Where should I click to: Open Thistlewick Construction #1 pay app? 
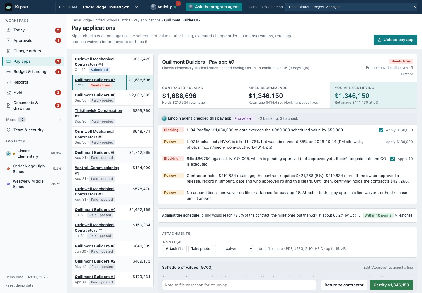[x=98, y=113]
